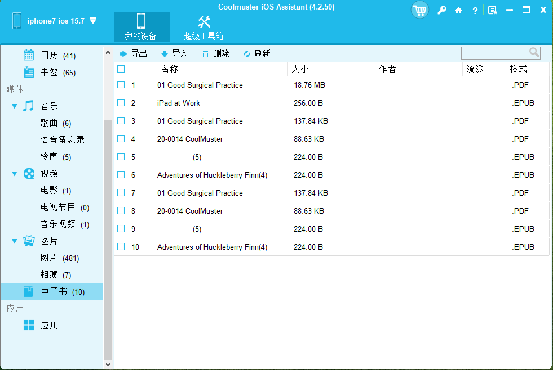Click the iPhone device icon
The height and width of the screenshot is (370, 553).
pyautogui.click(x=16, y=21)
